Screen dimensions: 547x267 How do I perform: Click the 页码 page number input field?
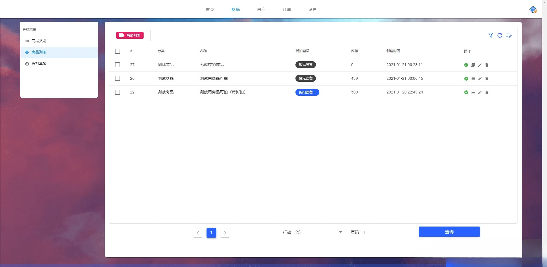coord(387,232)
